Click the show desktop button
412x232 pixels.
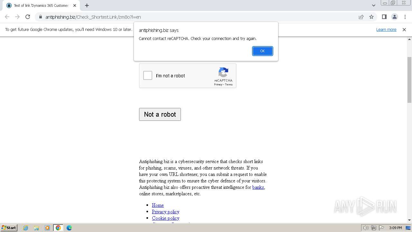coord(408,228)
